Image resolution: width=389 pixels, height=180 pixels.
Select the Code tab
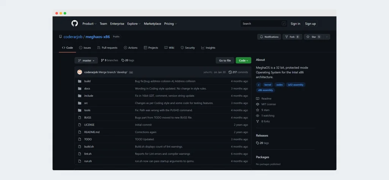click(x=68, y=48)
